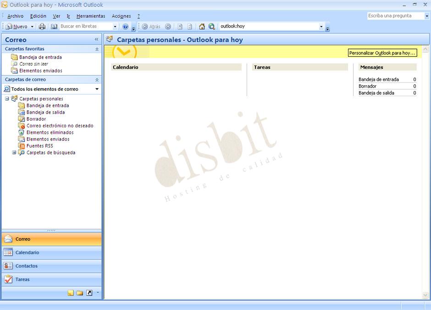The width and height of the screenshot is (431, 310).
Task: Open the Accesos directos pane icon
Action: [x=88, y=292]
